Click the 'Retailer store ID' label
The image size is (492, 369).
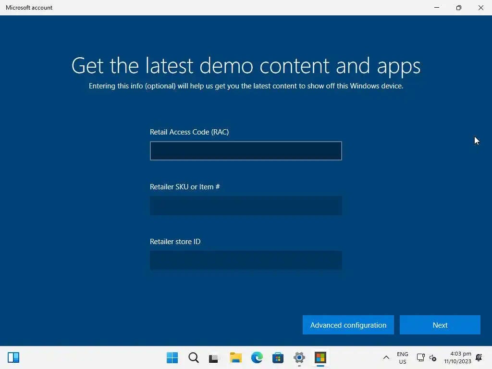[x=175, y=242]
